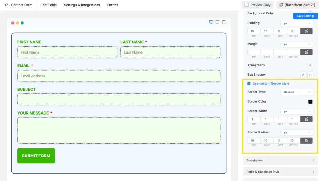Open Padding unit px dropdown
Viewport: 323px width, 181px height.
click(297, 23)
